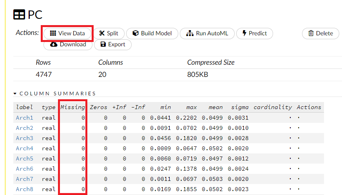The image size is (342, 195).
Task: Click the View Data button
Action: click(x=67, y=33)
